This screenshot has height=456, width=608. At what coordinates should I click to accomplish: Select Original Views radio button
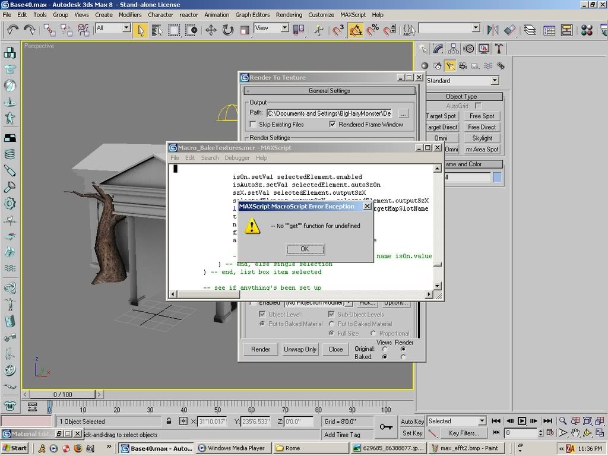385,349
